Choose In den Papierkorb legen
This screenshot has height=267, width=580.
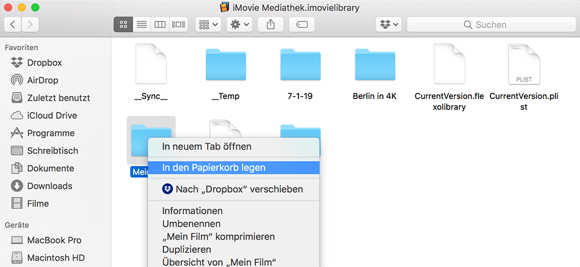coord(233,167)
